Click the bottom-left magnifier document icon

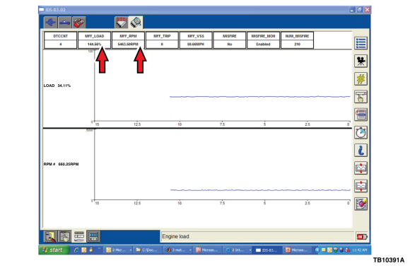click(50, 236)
